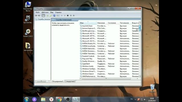Image resolution: width=182 pixels, height=102 pixels.
Task: Sort by the Описание column header
Action: (x=102, y=23)
